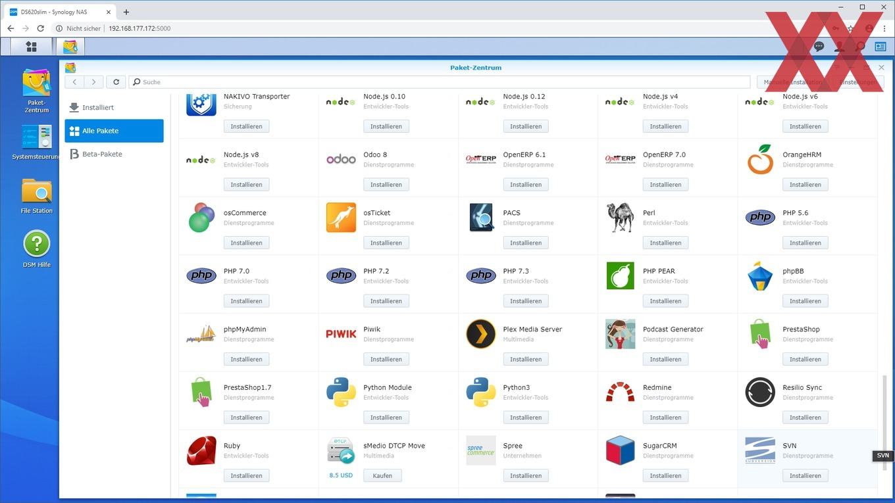Click the phpMyAdmin sailboat icon
The width and height of the screenshot is (895, 503).
(x=201, y=334)
